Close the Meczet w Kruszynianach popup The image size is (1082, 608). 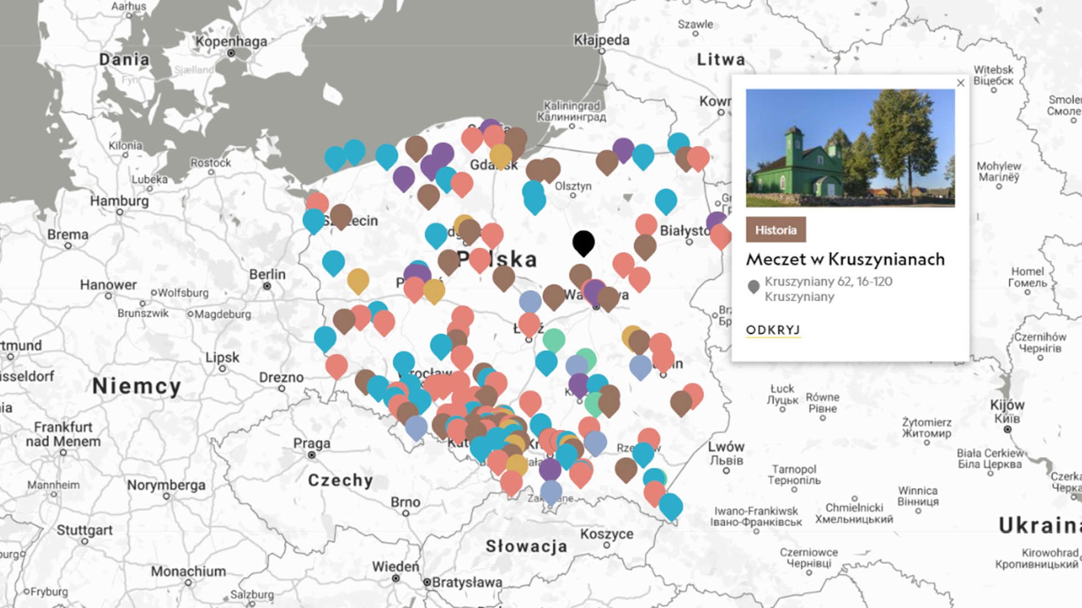[x=961, y=83]
